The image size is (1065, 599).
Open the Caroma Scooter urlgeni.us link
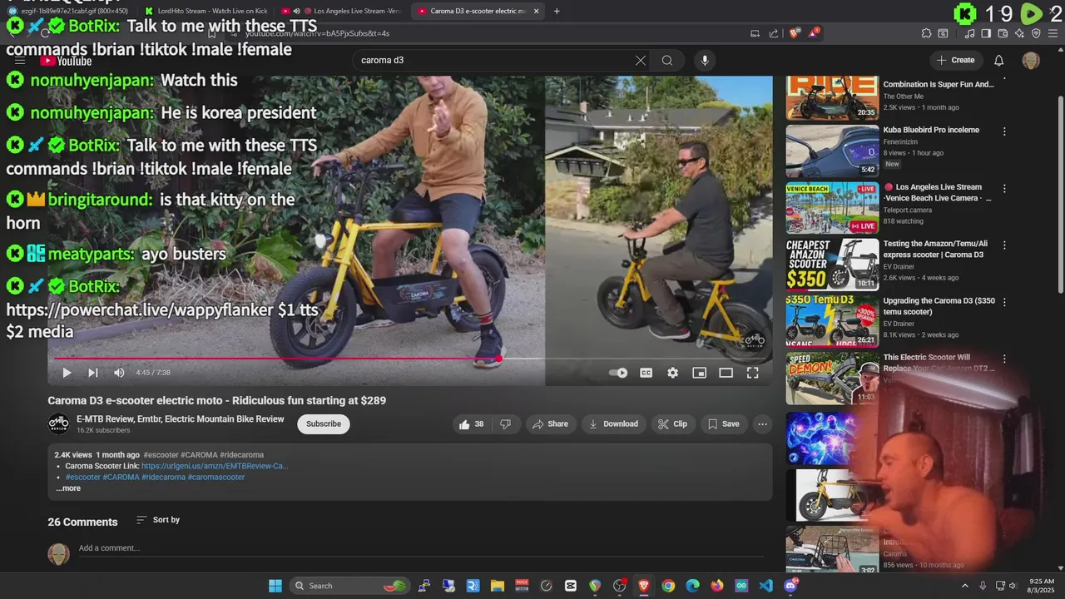pos(215,466)
